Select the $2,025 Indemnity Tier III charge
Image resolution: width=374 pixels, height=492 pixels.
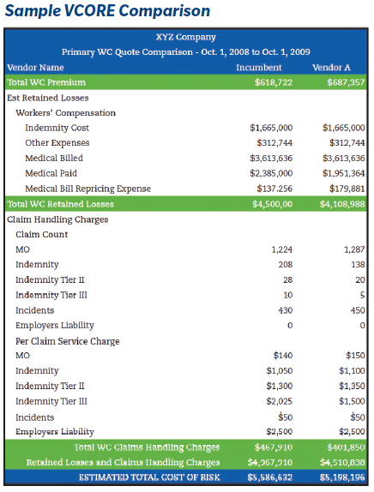point(279,401)
